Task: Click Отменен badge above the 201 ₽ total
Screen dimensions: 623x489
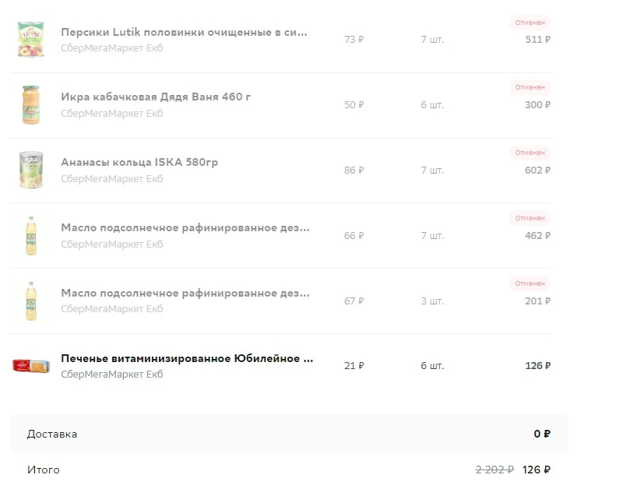Action: point(530,283)
